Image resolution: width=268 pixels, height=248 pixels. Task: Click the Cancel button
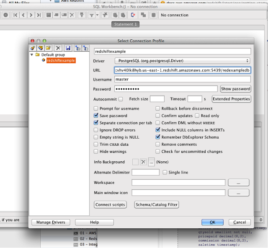[x=240, y=222]
